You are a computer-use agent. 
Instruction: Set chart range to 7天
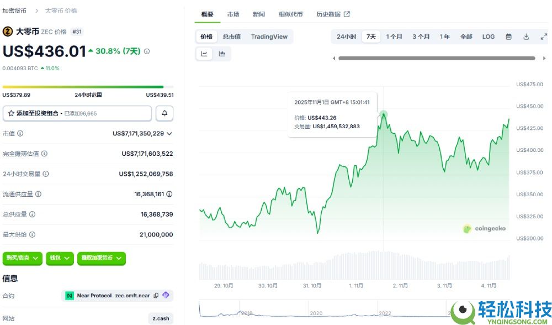click(x=371, y=36)
